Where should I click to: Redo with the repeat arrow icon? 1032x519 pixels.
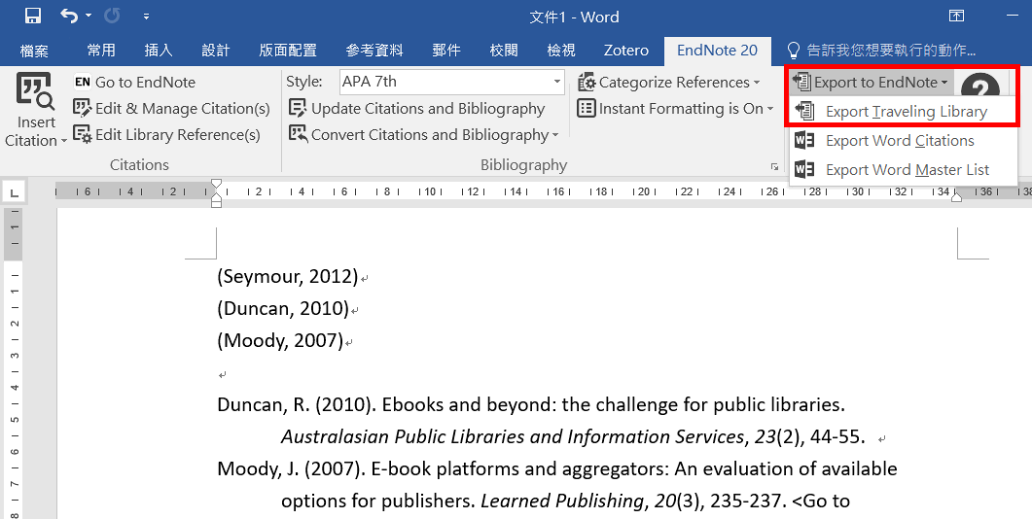[x=112, y=16]
